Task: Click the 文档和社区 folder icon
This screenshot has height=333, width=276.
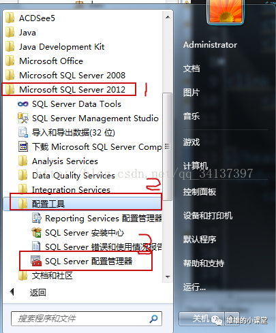Action: 22,275
